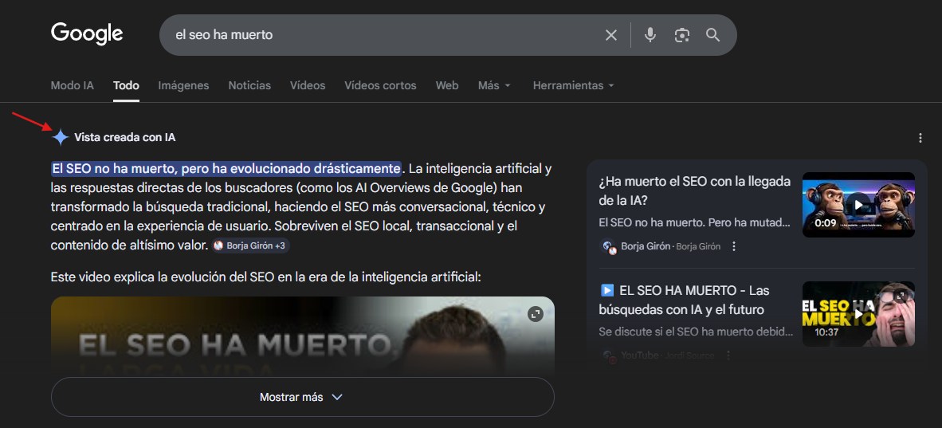
Task: Click 'Vista creada con IA' label
Action: [x=125, y=138]
